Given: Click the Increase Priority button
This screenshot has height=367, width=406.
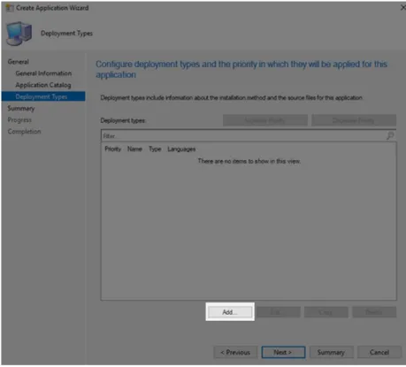Looking at the screenshot, I should [x=265, y=120].
